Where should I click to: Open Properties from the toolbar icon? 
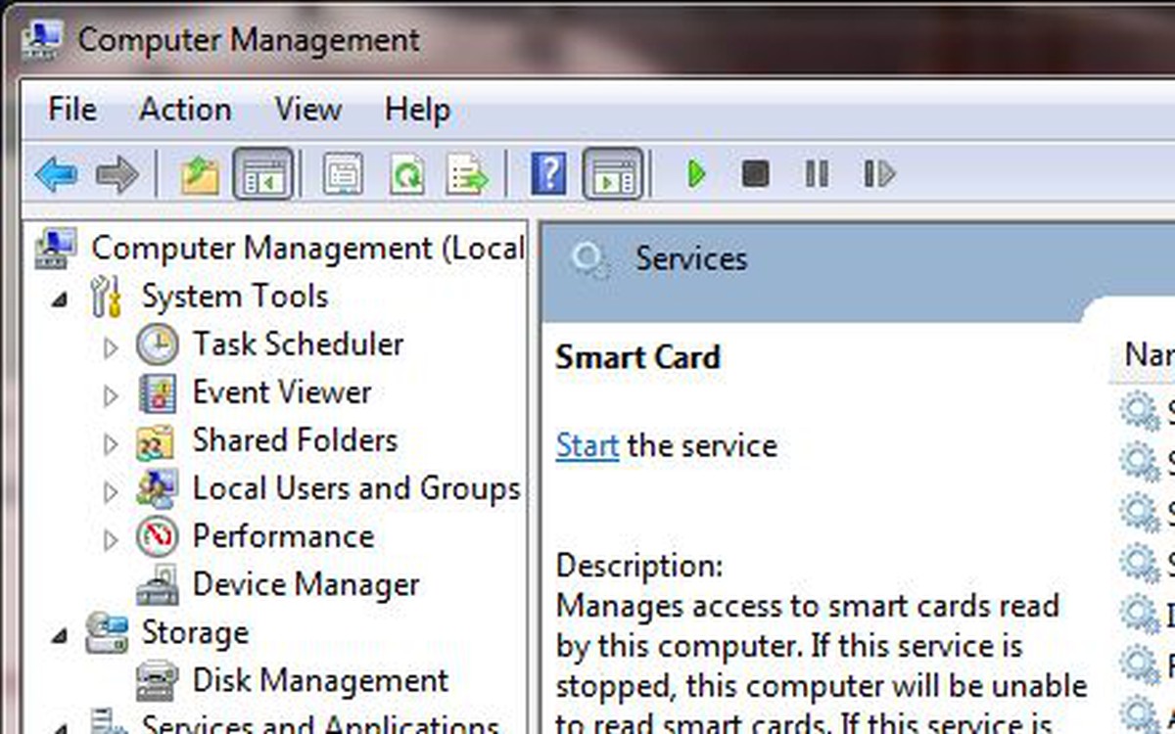point(344,175)
